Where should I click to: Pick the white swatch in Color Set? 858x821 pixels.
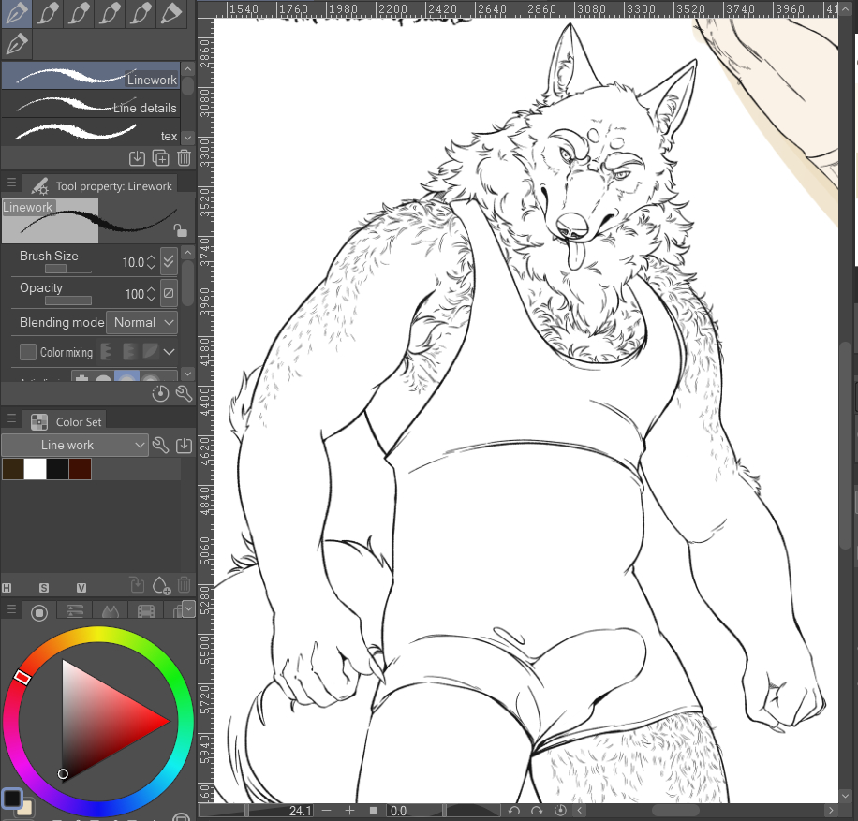coord(35,469)
